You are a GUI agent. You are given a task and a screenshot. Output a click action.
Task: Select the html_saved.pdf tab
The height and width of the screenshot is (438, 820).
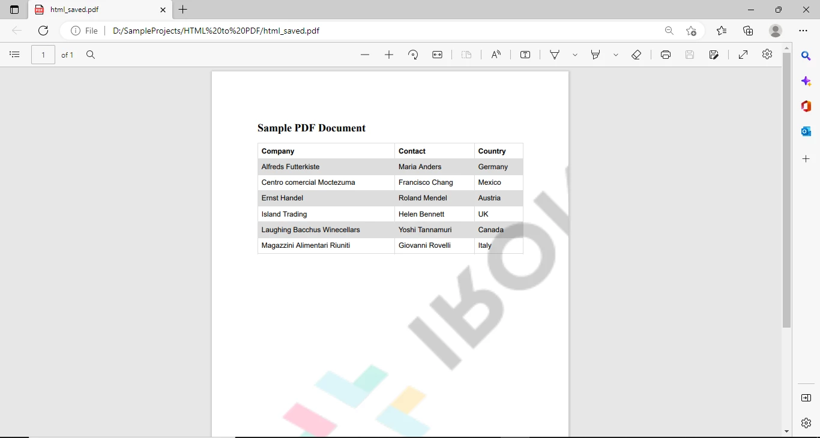point(100,10)
